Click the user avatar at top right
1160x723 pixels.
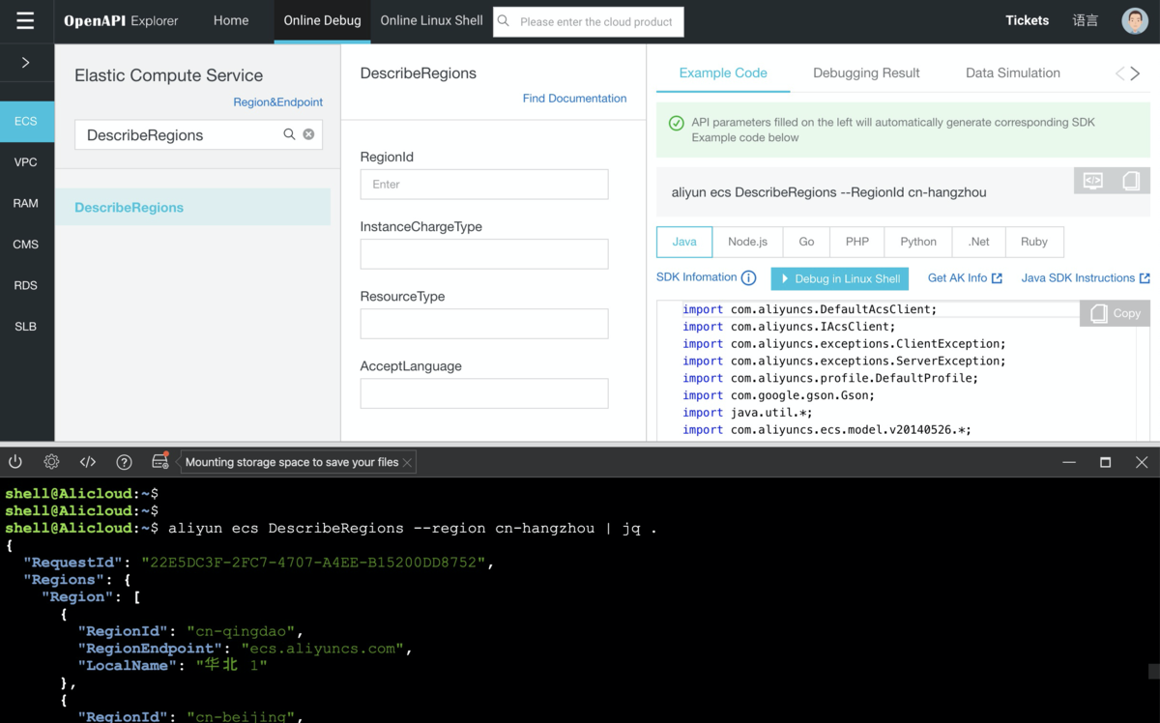click(1134, 20)
